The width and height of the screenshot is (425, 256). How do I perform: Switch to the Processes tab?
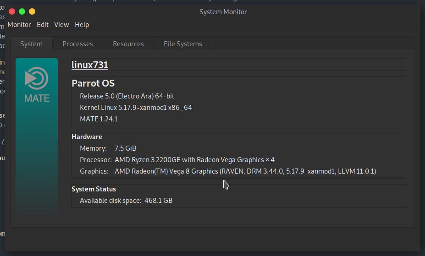(x=77, y=44)
